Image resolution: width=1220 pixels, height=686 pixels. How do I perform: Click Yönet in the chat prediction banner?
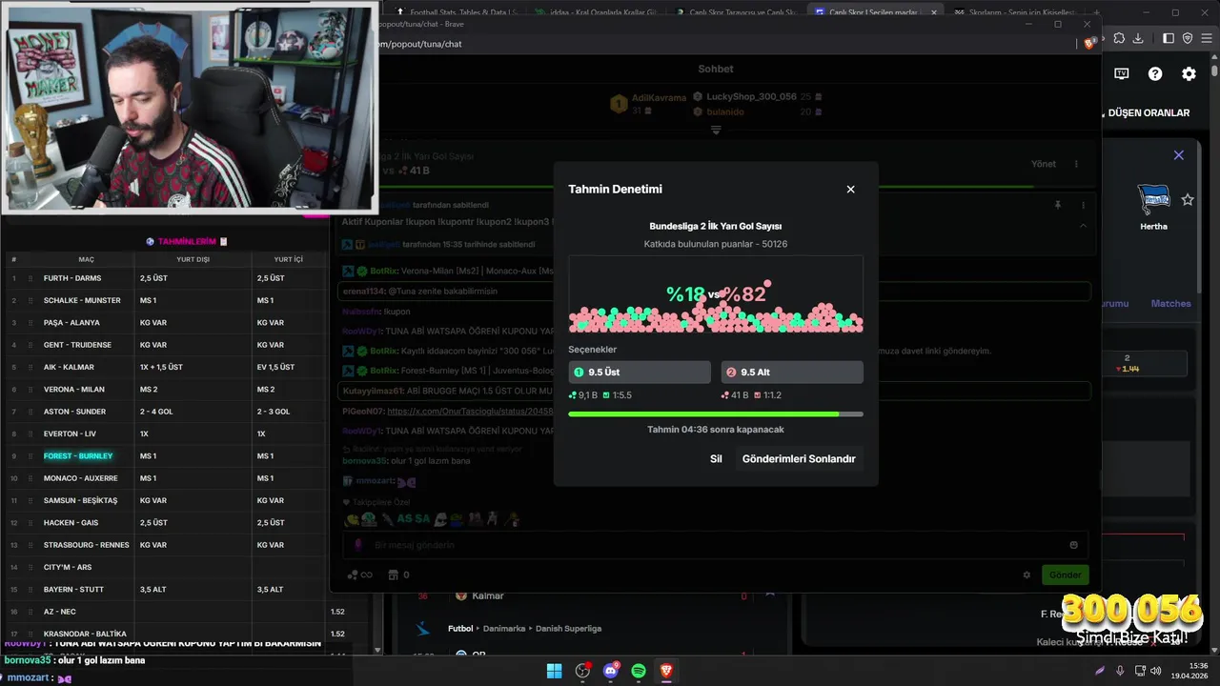[x=1044, y=164]
